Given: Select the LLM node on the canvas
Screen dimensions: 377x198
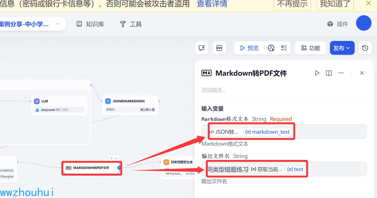Looking at the screenshot, I should click(x=59, y=105).
